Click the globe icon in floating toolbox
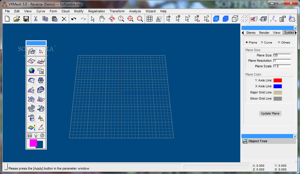The width and height of the screenshot is (300, 174). (x=31, y=71)
